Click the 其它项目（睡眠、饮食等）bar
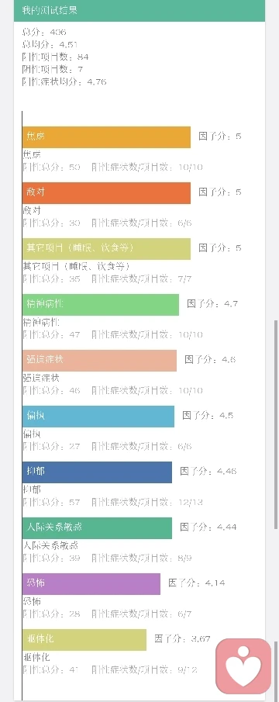279x702 pixels. tap(106, 249)
